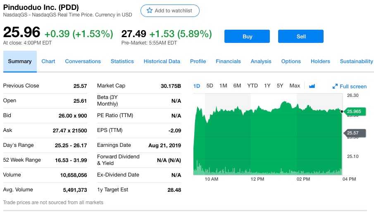This screenshot has height=212, width=374.
Task: Click the Pinduoduo Inc. (PDD) title
Action: 41,7
